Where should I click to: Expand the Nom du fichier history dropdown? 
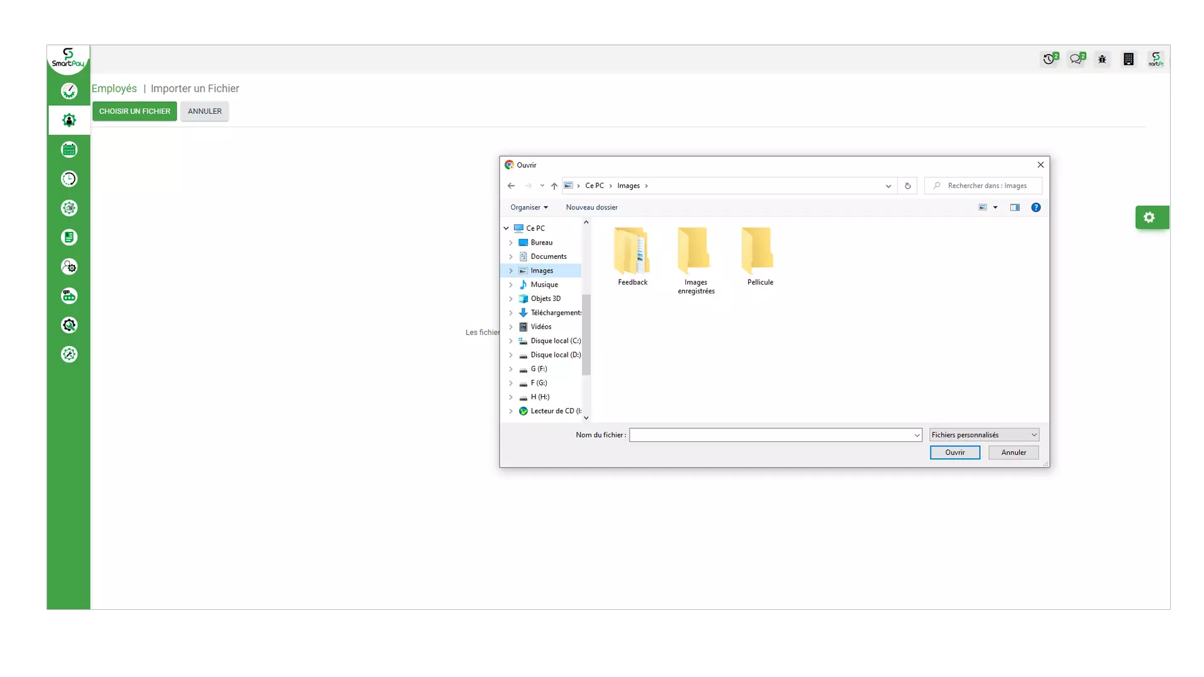(916, 435)
